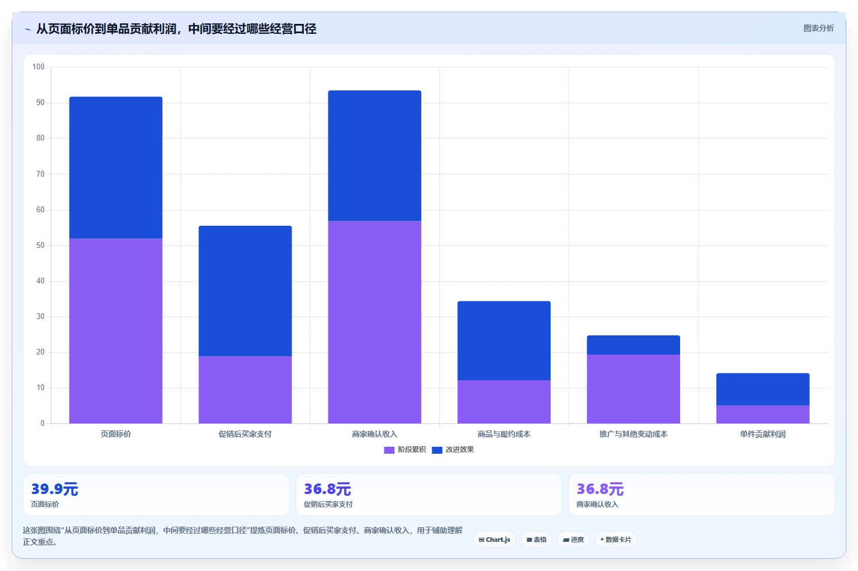Click the 商家确认收入 card caption
The width and height of the screenshot is (858, 571).
coord(597,505)
